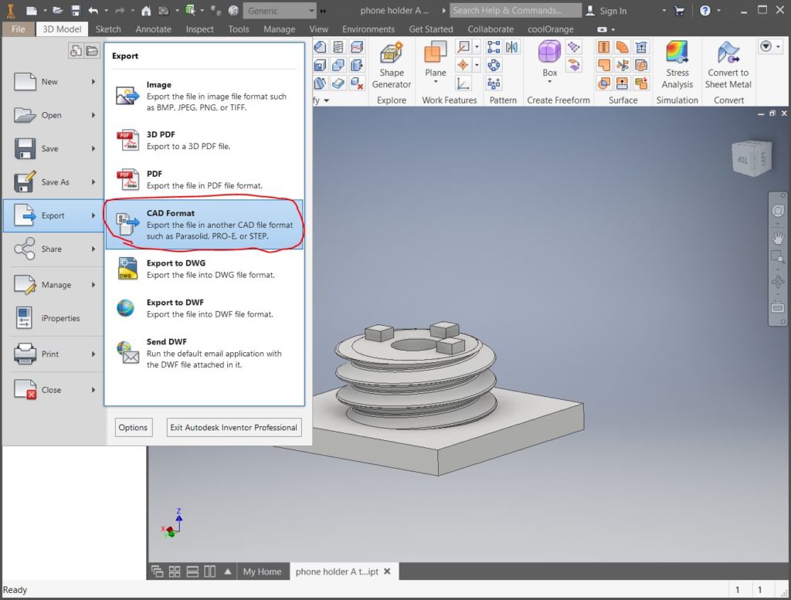
Task: Click the ViewCube
Action: tap(751, 159)
